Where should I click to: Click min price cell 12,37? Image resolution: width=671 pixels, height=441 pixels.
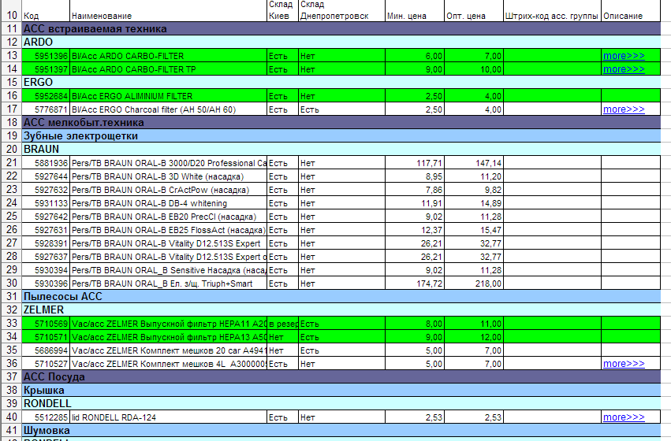coord(415,230)
